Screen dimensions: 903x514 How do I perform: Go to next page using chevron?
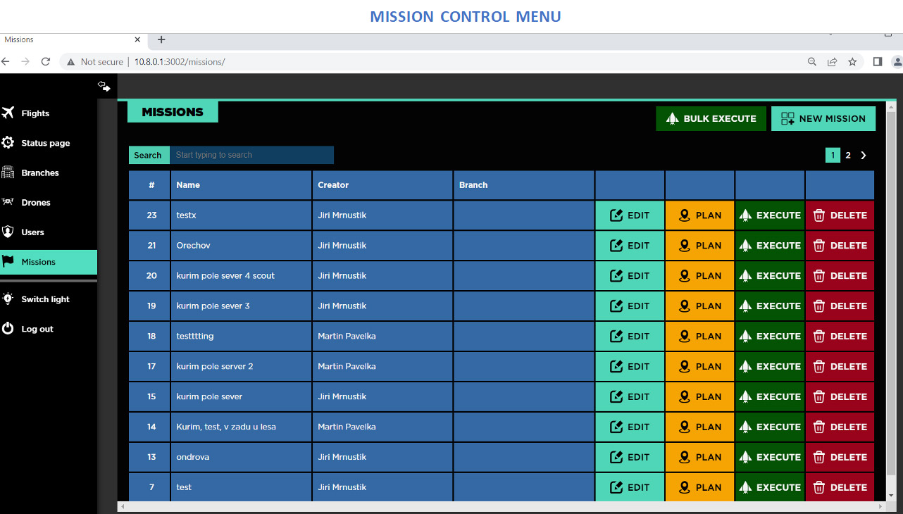point(864,156)
